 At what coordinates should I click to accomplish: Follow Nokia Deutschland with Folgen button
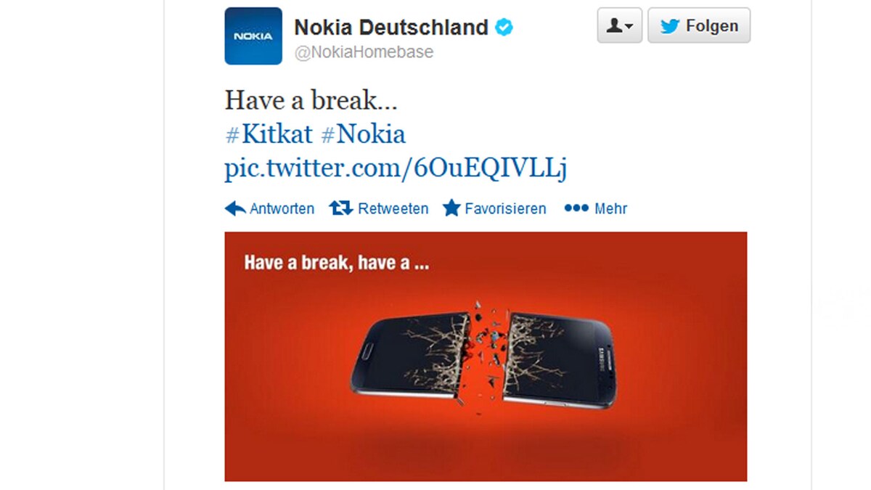pyautogui.click(x=699, y=25)
